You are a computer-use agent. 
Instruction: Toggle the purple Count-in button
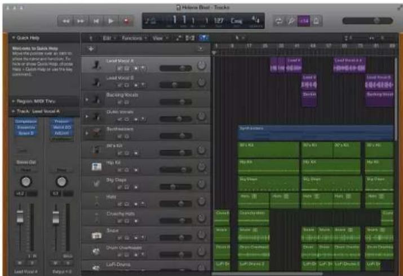304,21
